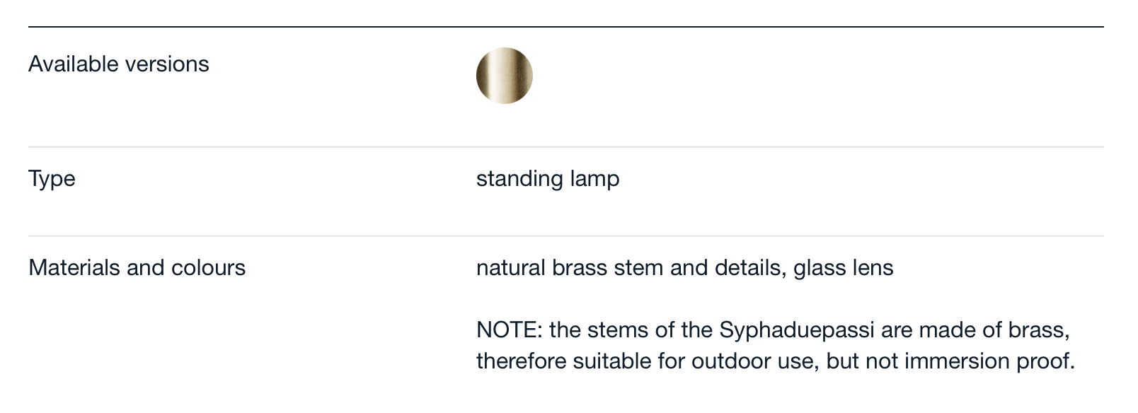Image resolution: width=1138 pixels, height=413 pixels.
Task: Select the 'standing lamp' type text
Action: tap(548, 179)
